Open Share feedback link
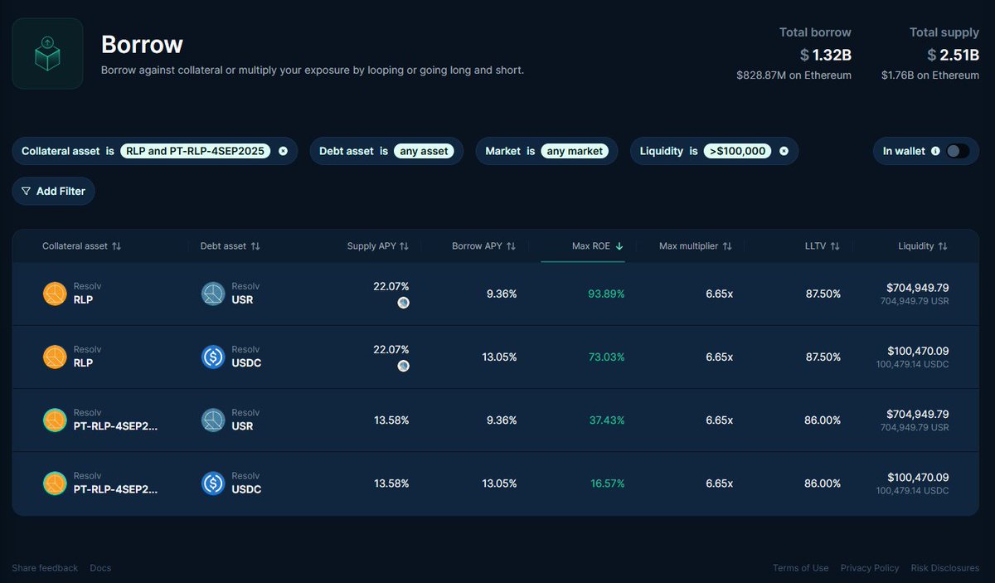 45,568
